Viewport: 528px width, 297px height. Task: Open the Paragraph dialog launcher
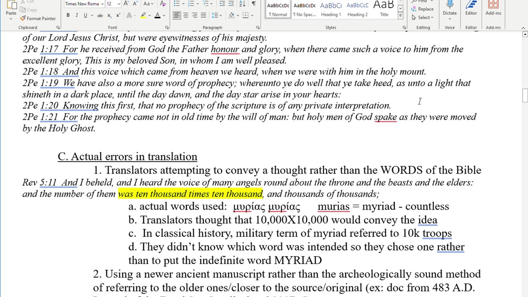[258, 28]
